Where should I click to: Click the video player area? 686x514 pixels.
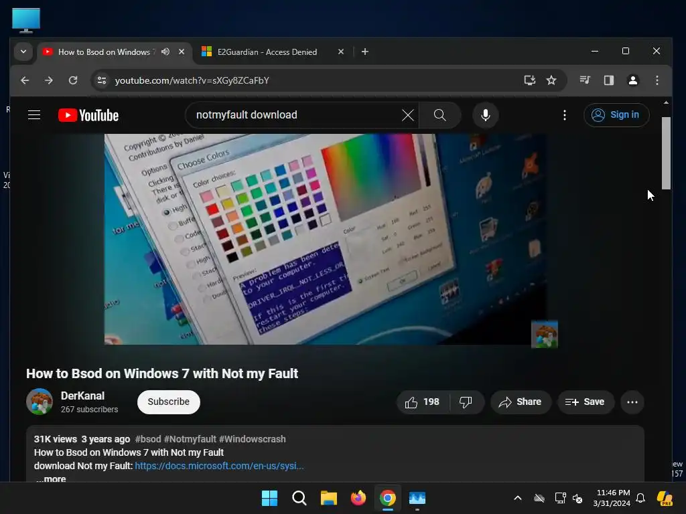coord(325,239)
